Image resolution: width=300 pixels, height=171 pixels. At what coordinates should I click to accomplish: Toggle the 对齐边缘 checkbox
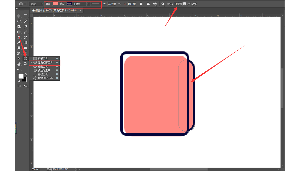185,4
